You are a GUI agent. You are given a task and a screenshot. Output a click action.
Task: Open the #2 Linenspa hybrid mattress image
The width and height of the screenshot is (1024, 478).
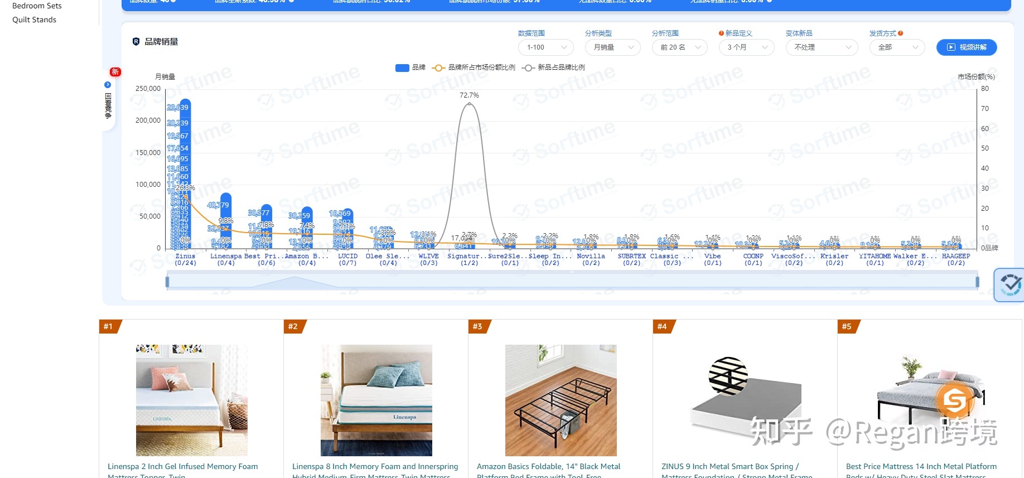(376, 400)
